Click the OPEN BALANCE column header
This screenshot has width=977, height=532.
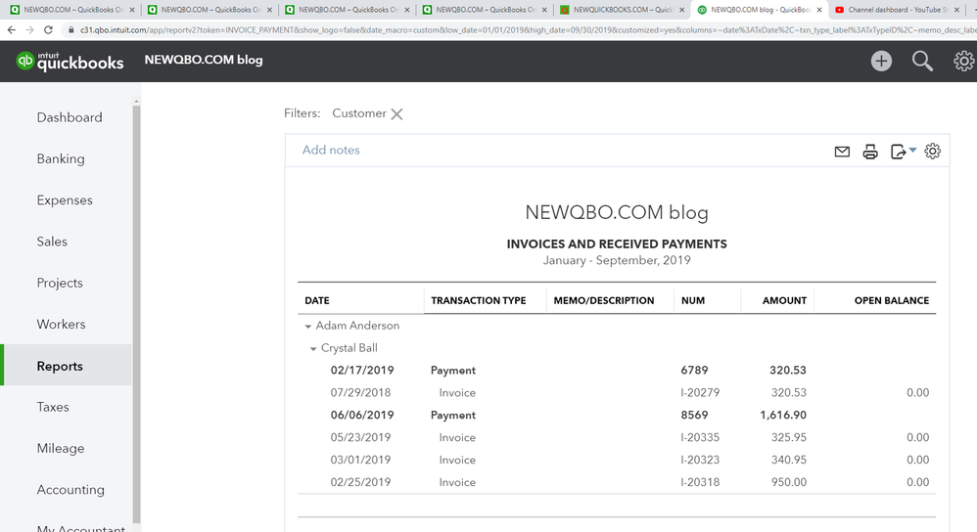pyautogui.click(x=892, y=300)
